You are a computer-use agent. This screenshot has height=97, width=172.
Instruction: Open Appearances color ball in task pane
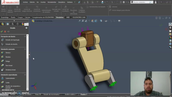pos(170,37)
